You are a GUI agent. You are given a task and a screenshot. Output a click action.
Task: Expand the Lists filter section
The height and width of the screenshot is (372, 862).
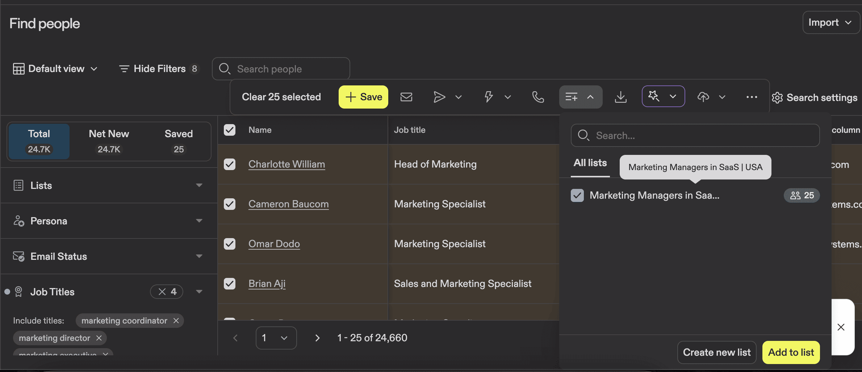click(x=199, y=185)
